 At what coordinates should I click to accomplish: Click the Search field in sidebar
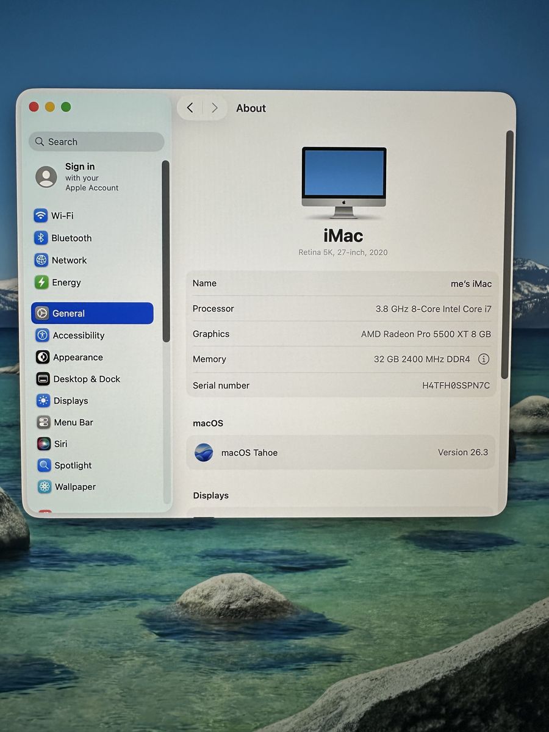pos(96,142)
